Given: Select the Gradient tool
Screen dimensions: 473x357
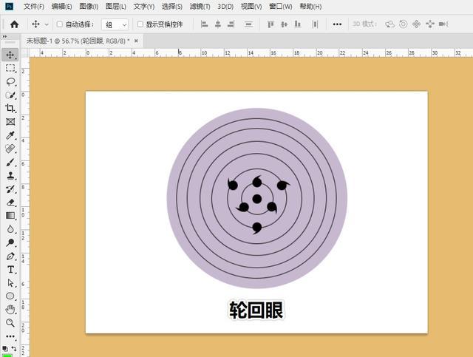Looking at the screenshot, I should [10, 216].
